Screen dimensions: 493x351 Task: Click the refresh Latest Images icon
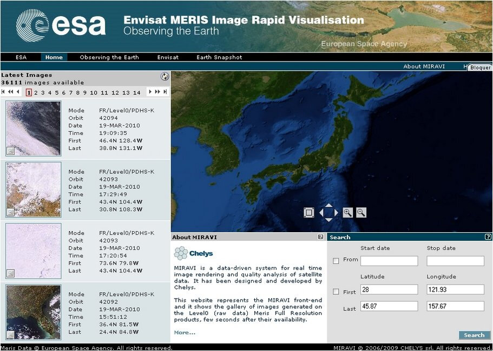coord(165,77)
